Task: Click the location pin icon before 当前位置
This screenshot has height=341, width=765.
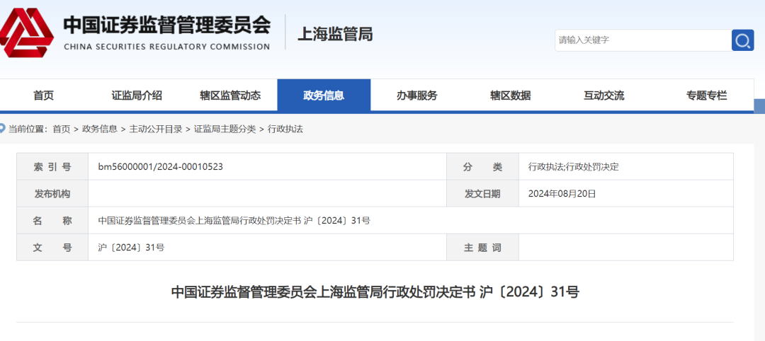Action: click(x=2, y=129)
